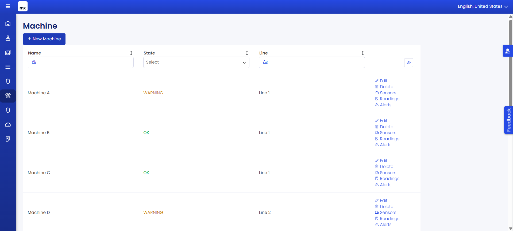The width and height of the screenshot is (513, 231).
Task: Open the English, United States language dropdown
Action: (483, 6)
